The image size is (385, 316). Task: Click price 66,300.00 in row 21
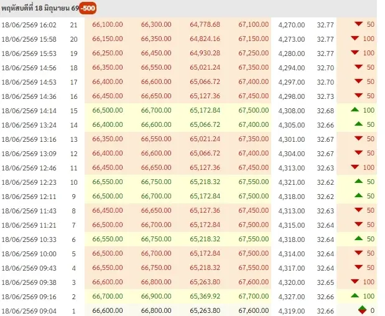click(x=156, y=24)
